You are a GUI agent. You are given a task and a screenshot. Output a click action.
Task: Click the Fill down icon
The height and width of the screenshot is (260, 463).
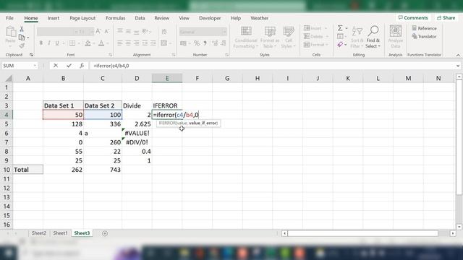pos(340,36)
